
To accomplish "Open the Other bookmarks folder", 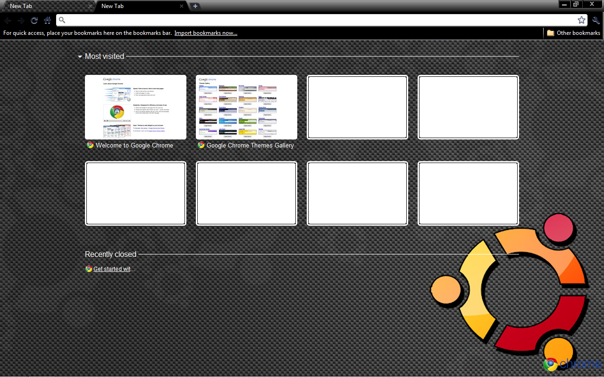I will [x=573, y=33].
